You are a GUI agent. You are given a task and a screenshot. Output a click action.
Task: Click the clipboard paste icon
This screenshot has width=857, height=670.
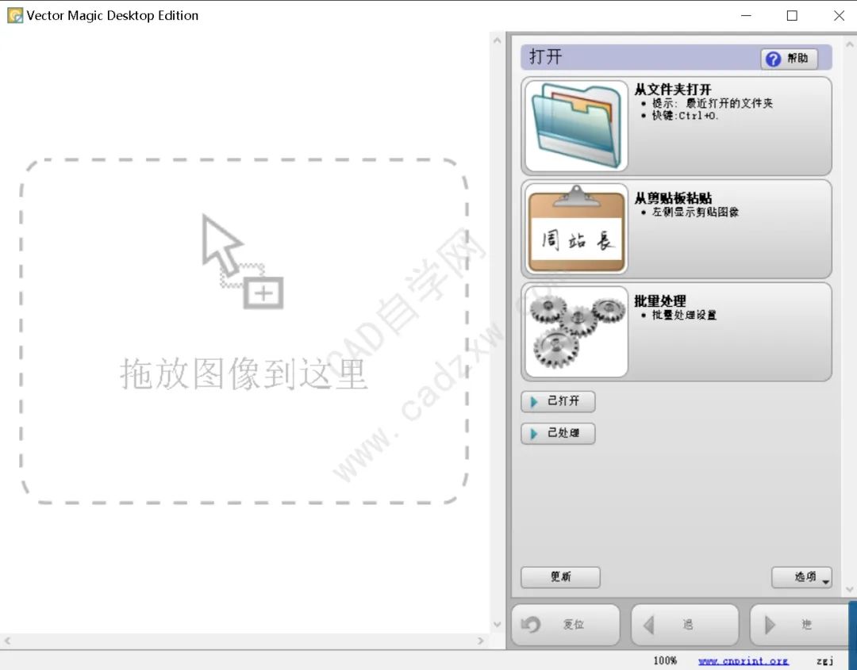[x=576, y=228]
